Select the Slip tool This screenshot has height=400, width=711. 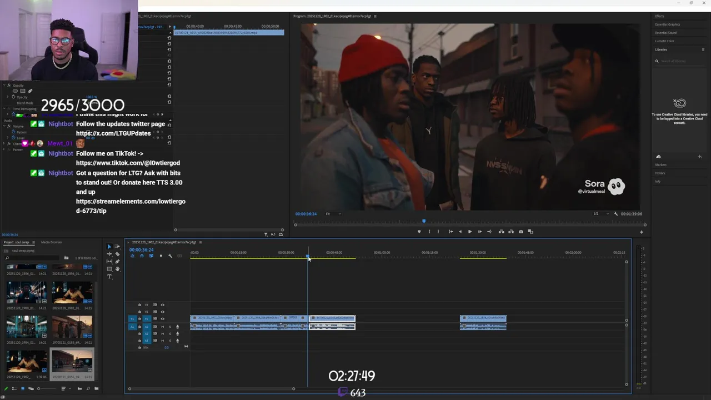coord(109,261)
